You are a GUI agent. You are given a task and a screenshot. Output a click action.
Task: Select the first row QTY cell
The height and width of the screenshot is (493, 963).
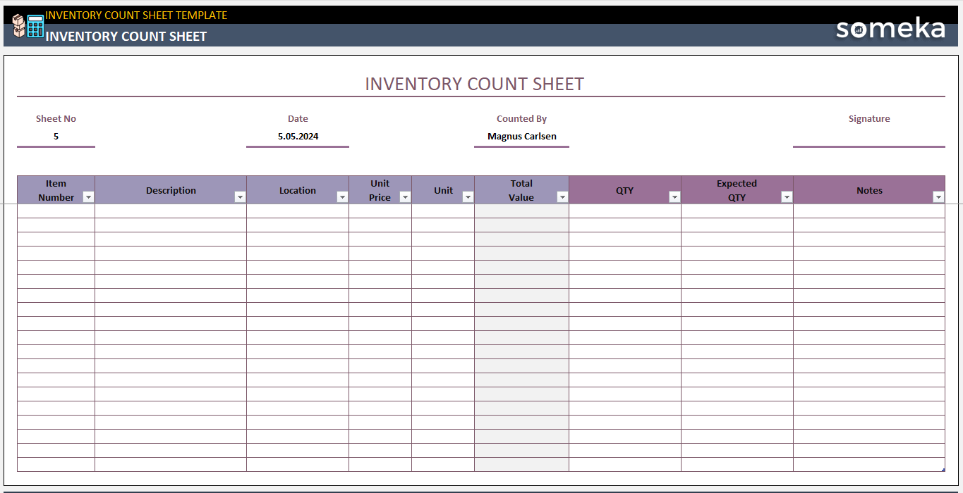[624, 211]
